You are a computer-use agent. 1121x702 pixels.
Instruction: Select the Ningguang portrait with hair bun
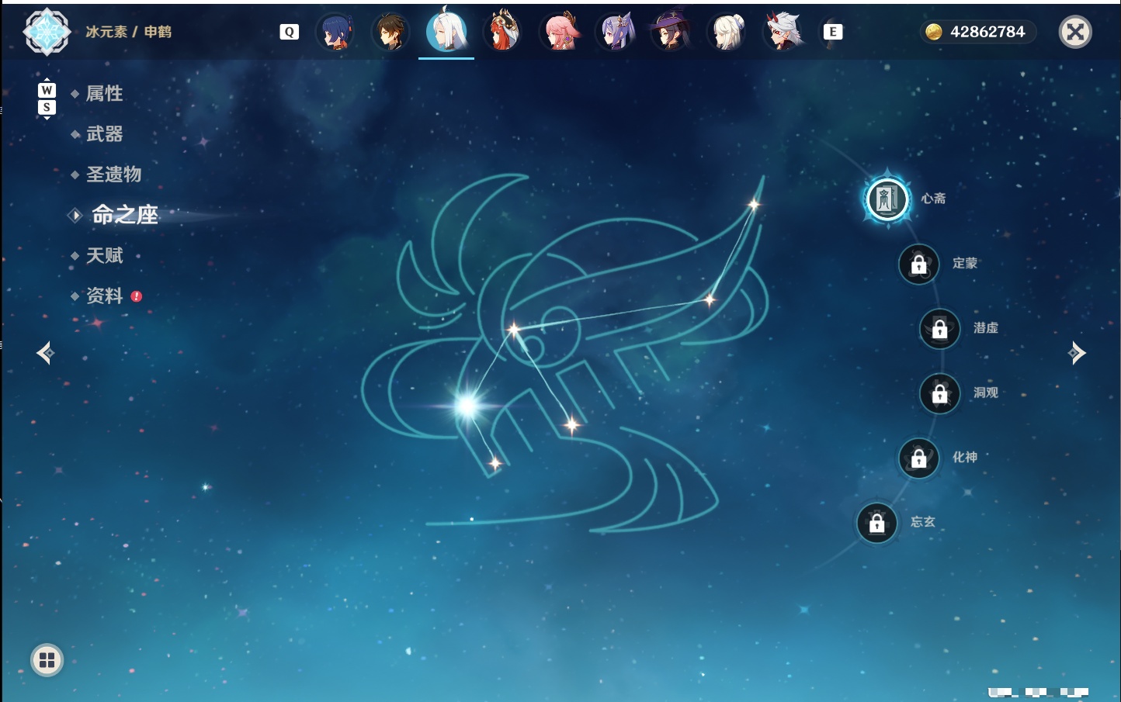pyautogui.click(x=727, y=32)
